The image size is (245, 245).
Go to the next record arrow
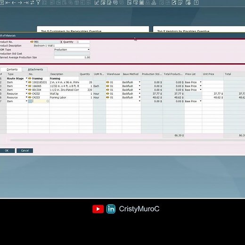click(20, 2)
